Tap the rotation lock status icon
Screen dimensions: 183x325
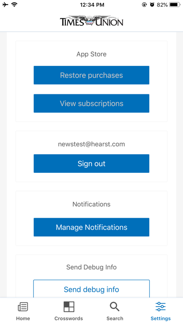[144, 5]
